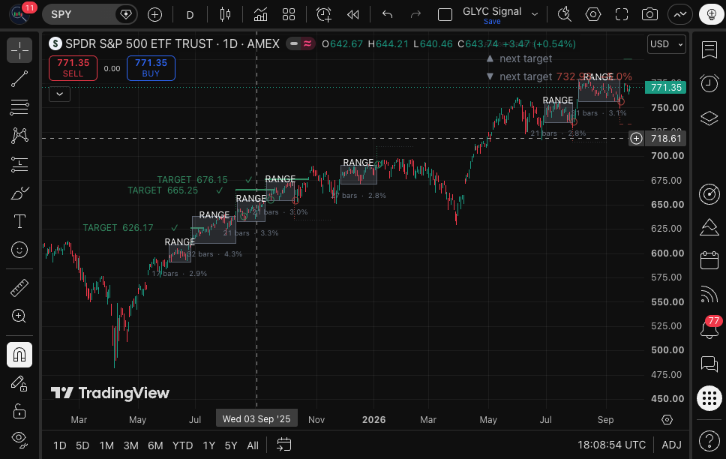
Task: Start bar replay mode
Action: pos(352,15)
